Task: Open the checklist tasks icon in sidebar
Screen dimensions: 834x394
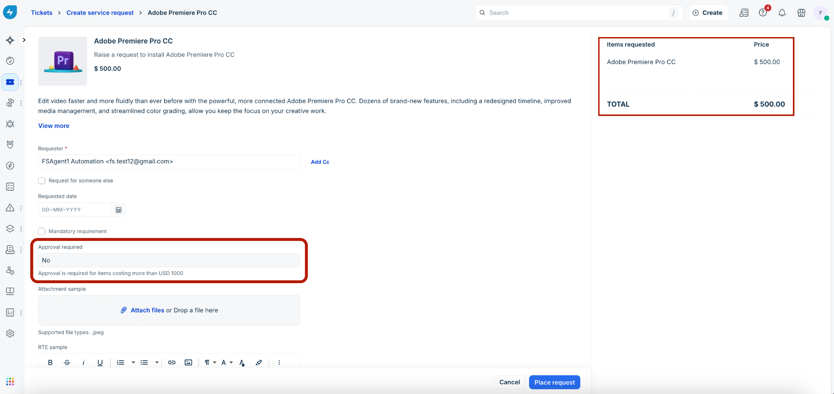Action: (10, 187)
